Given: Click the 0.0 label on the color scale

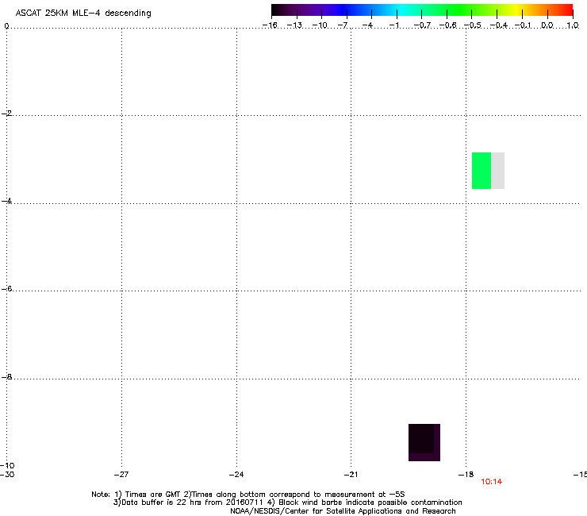Looking at the screenshot, I should 547,25.
